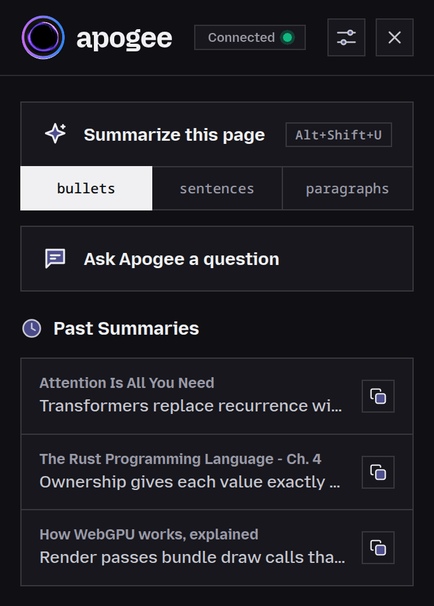434x606 pixels.
Task: Copy the Rust Programming Language summary
Action: pyautogui.click(x=378, y=472)
